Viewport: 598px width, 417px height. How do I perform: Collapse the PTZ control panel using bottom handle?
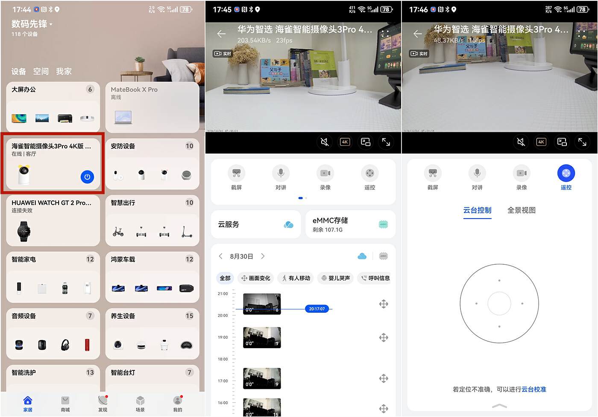(499, 405)
